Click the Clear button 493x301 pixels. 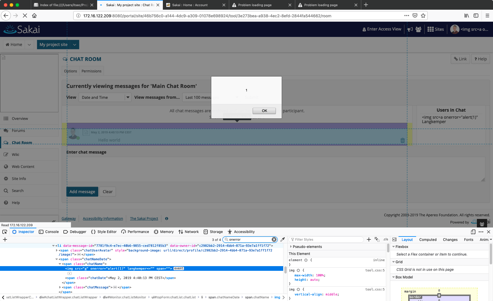point(108,192)
